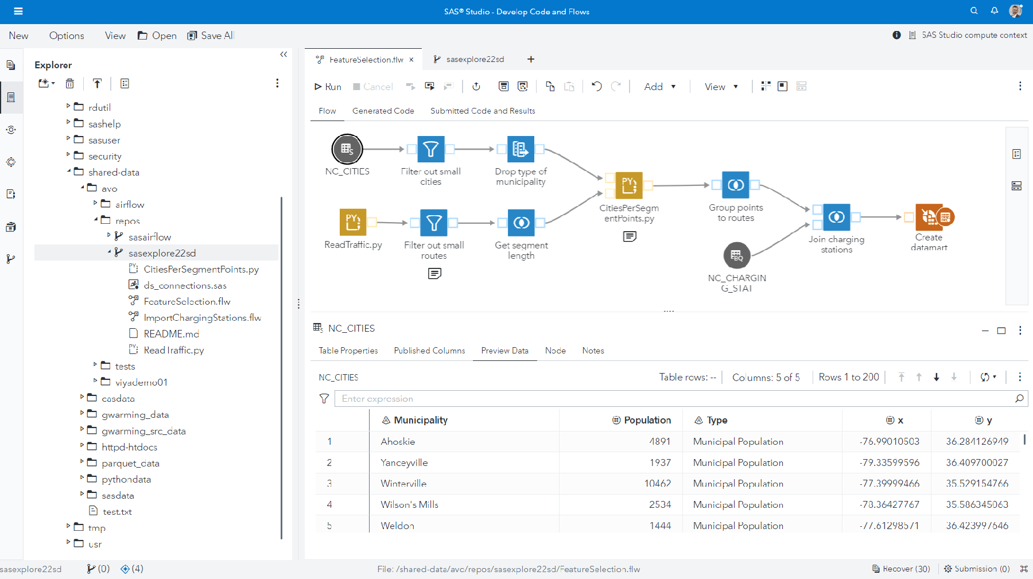Switch to the Generated Code tab
The image size is (1033, 579).
pos(383,111)
